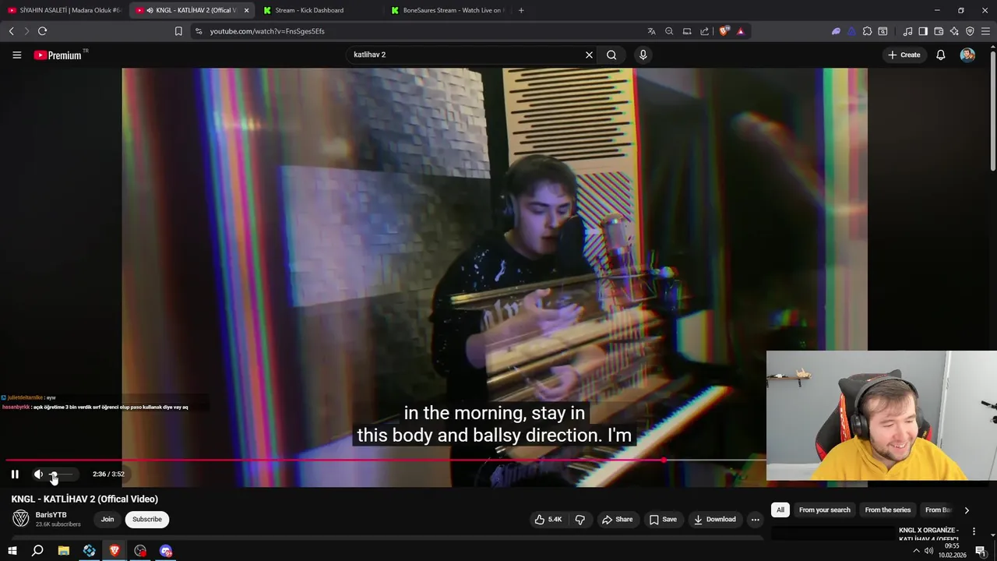Subscribe to the BarisYTB channel
Image resolution: width=997 pixels, height=561 pixels.
(x=147, y=519)
